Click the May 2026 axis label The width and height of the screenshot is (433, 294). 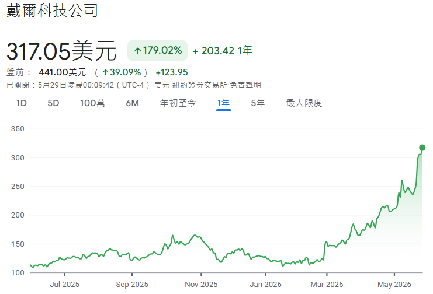point(394,284)
